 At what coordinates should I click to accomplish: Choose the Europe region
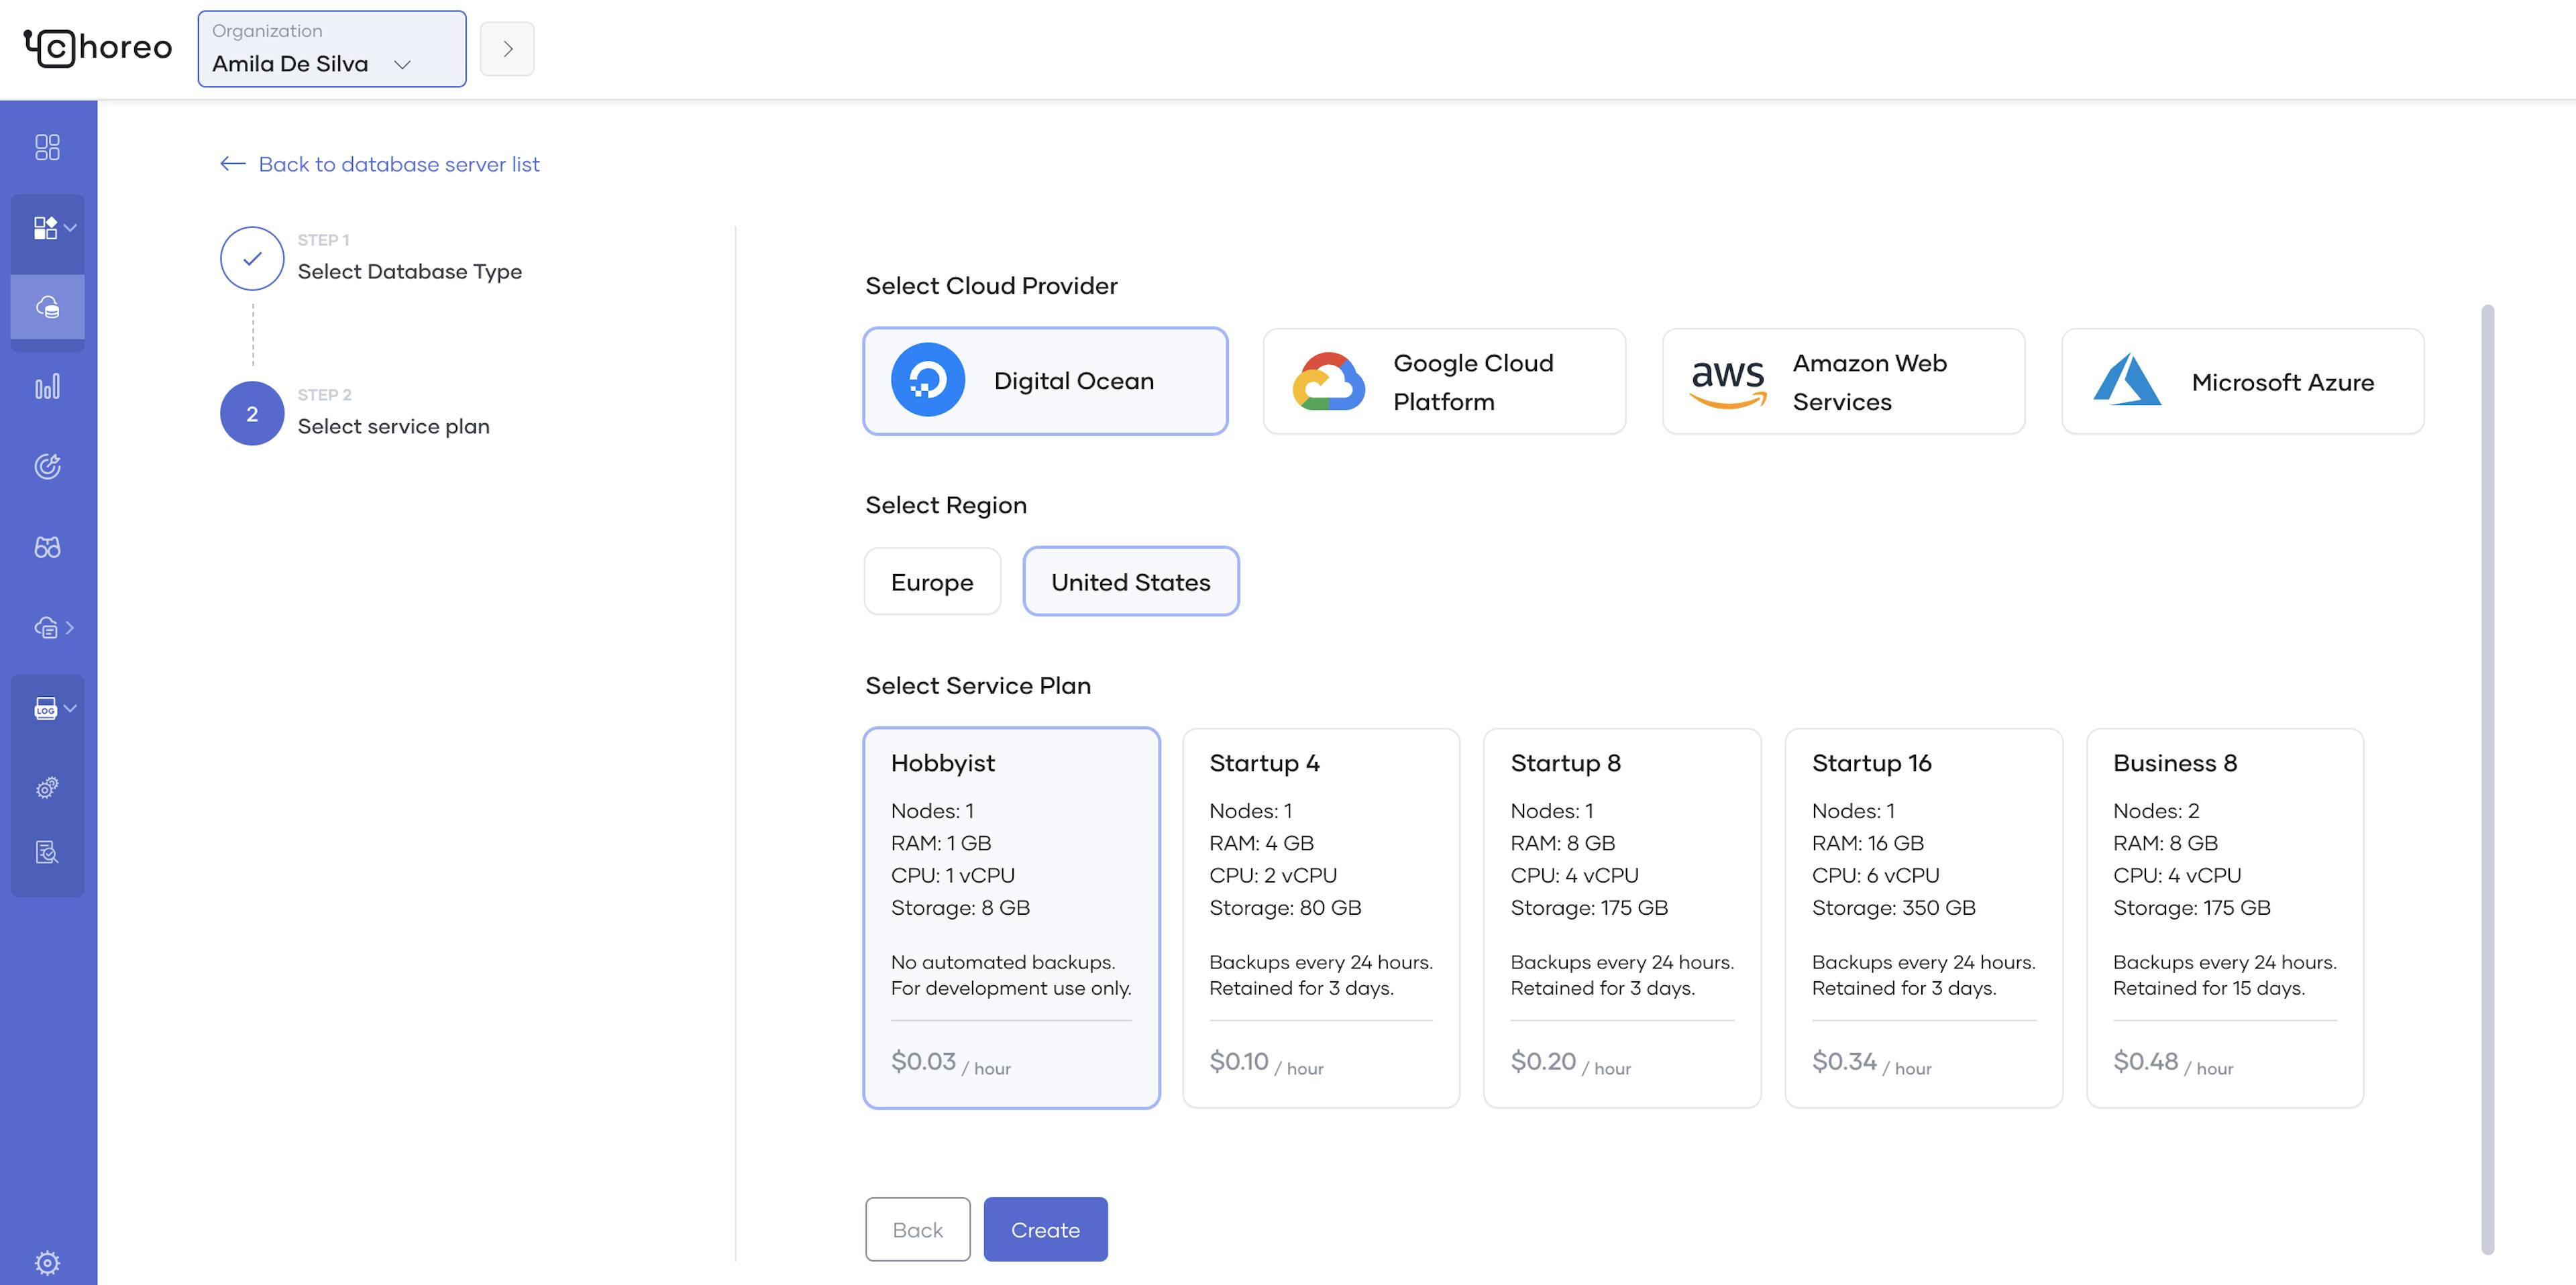pos(932,581)
